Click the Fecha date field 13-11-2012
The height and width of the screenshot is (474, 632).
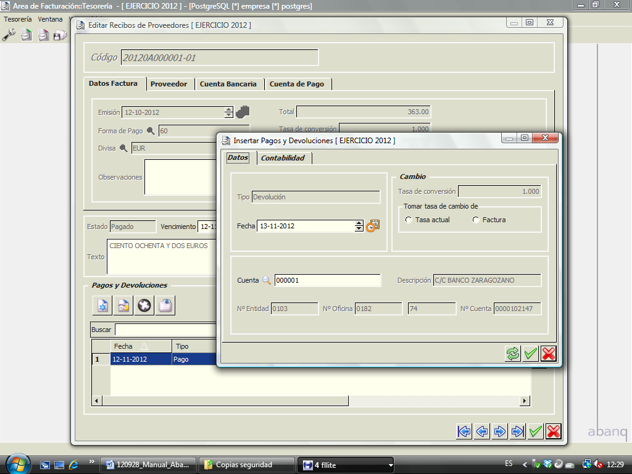[x=306, y=226]
